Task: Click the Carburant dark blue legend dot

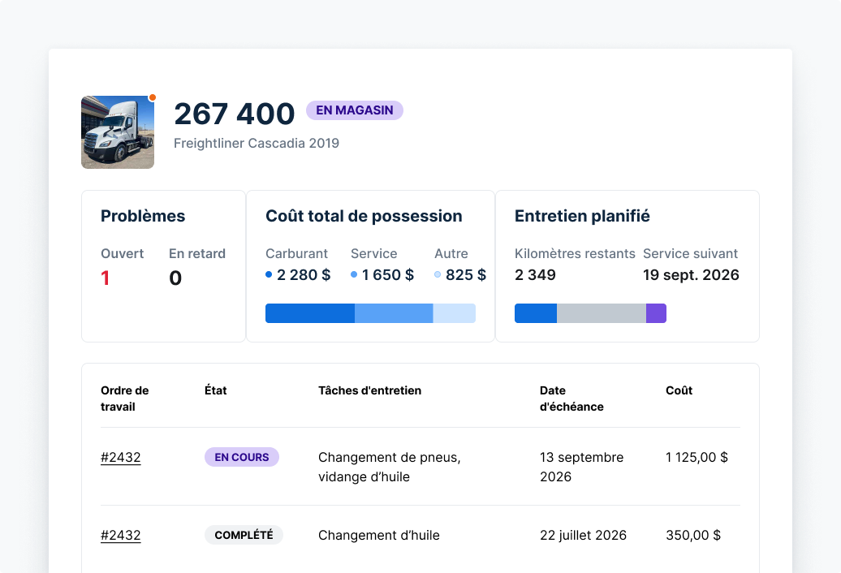Action: tap(269, 274)
